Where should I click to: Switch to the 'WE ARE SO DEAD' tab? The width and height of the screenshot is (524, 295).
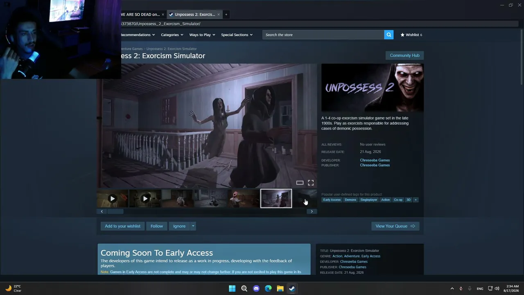click(x=140, y=14)
